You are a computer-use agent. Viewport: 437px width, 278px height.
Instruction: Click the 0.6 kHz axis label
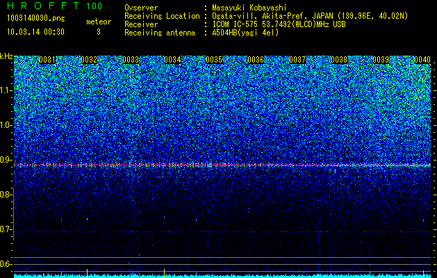pyautogui.click(x=6, y=264)
